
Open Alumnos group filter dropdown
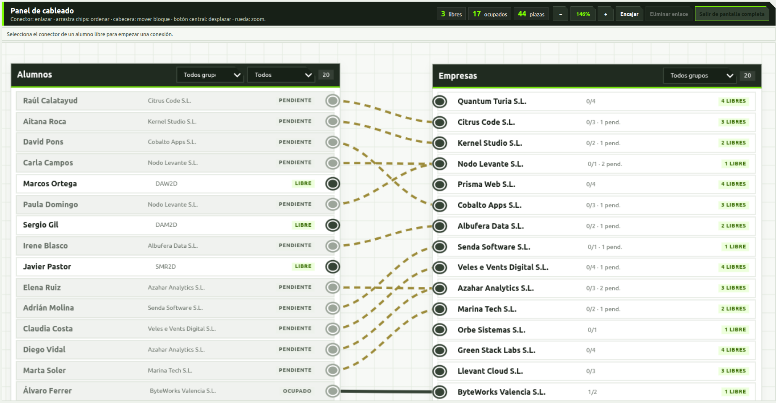[210, 75]
